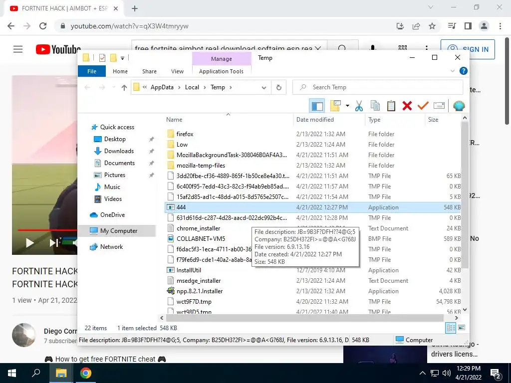This screenshot has height=383, width=511.
Task: Select Downloads in navigation pane
Action: pos(119,151)
